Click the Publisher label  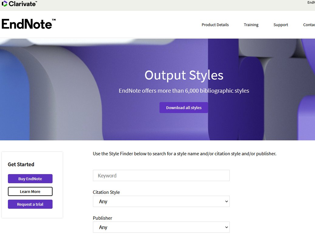coord(102,218)
